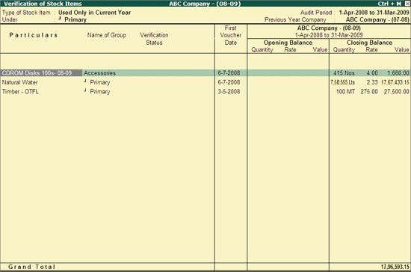Select the Natural Water stock item

click(20, 82)
